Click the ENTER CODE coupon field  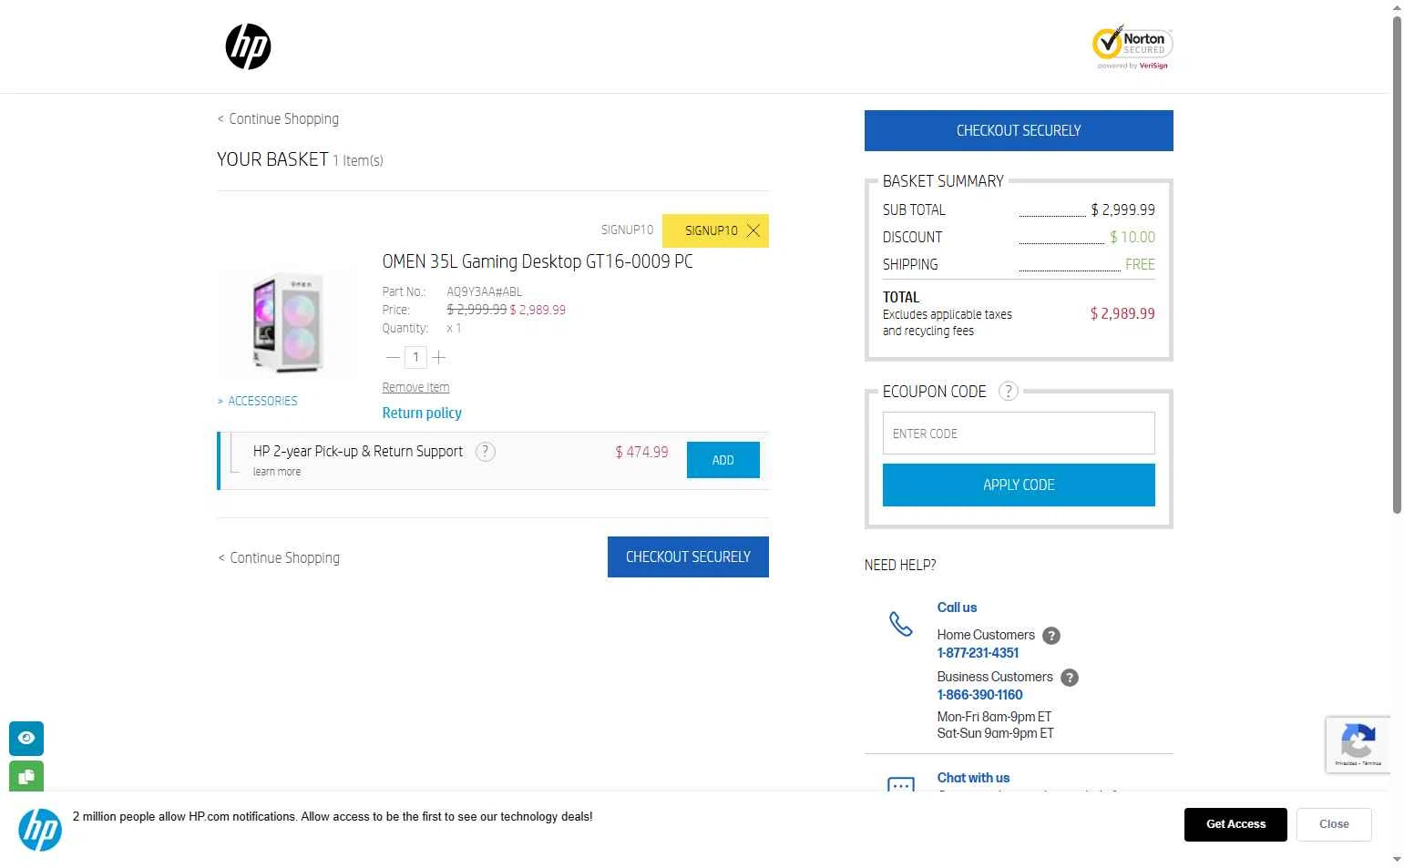(x=1019, y=434)
